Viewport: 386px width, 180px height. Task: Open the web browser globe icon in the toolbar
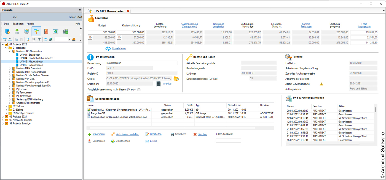[56, 31]
